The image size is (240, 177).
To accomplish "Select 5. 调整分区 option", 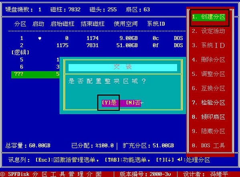I will [x=208, y=74].
